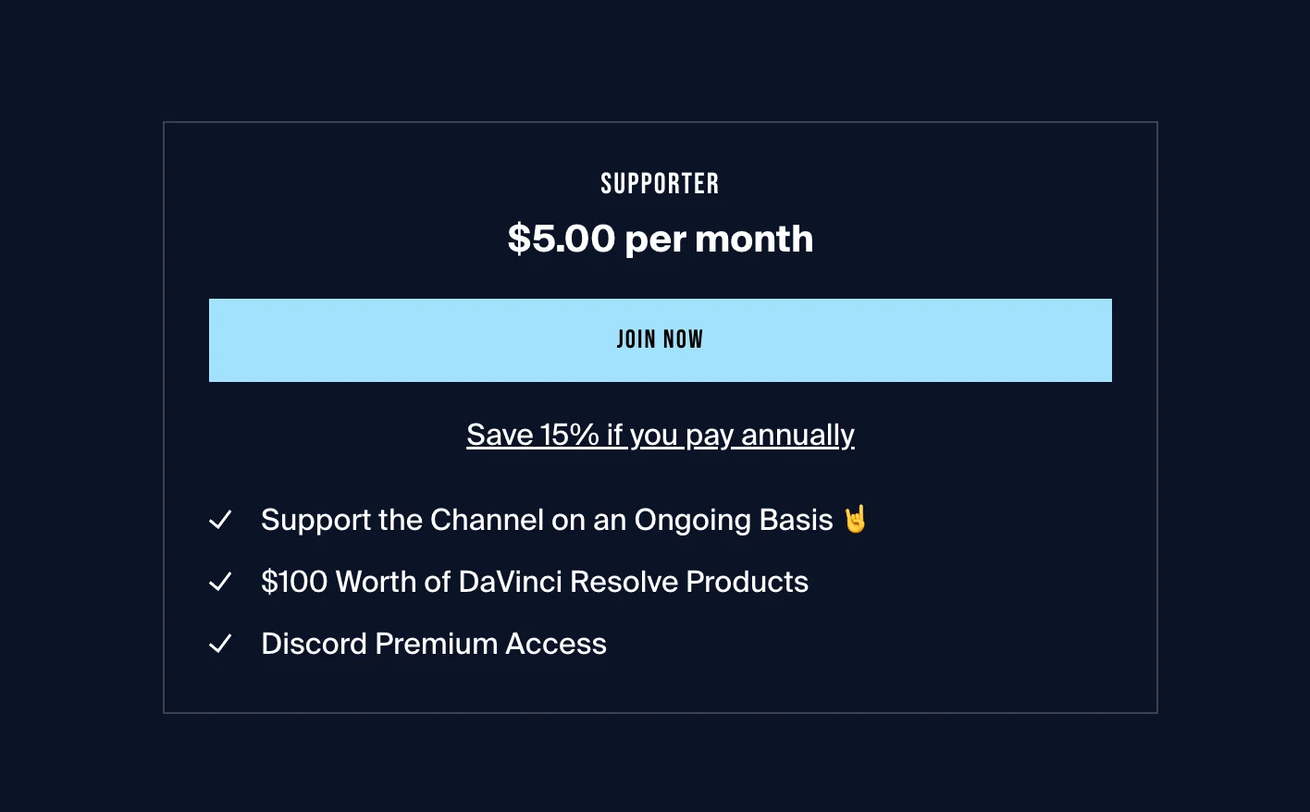Click the word "DaVinci" in second benefit
Image resolution: width=1310 pixels, height=812 pixels.
tap(510, 582)
